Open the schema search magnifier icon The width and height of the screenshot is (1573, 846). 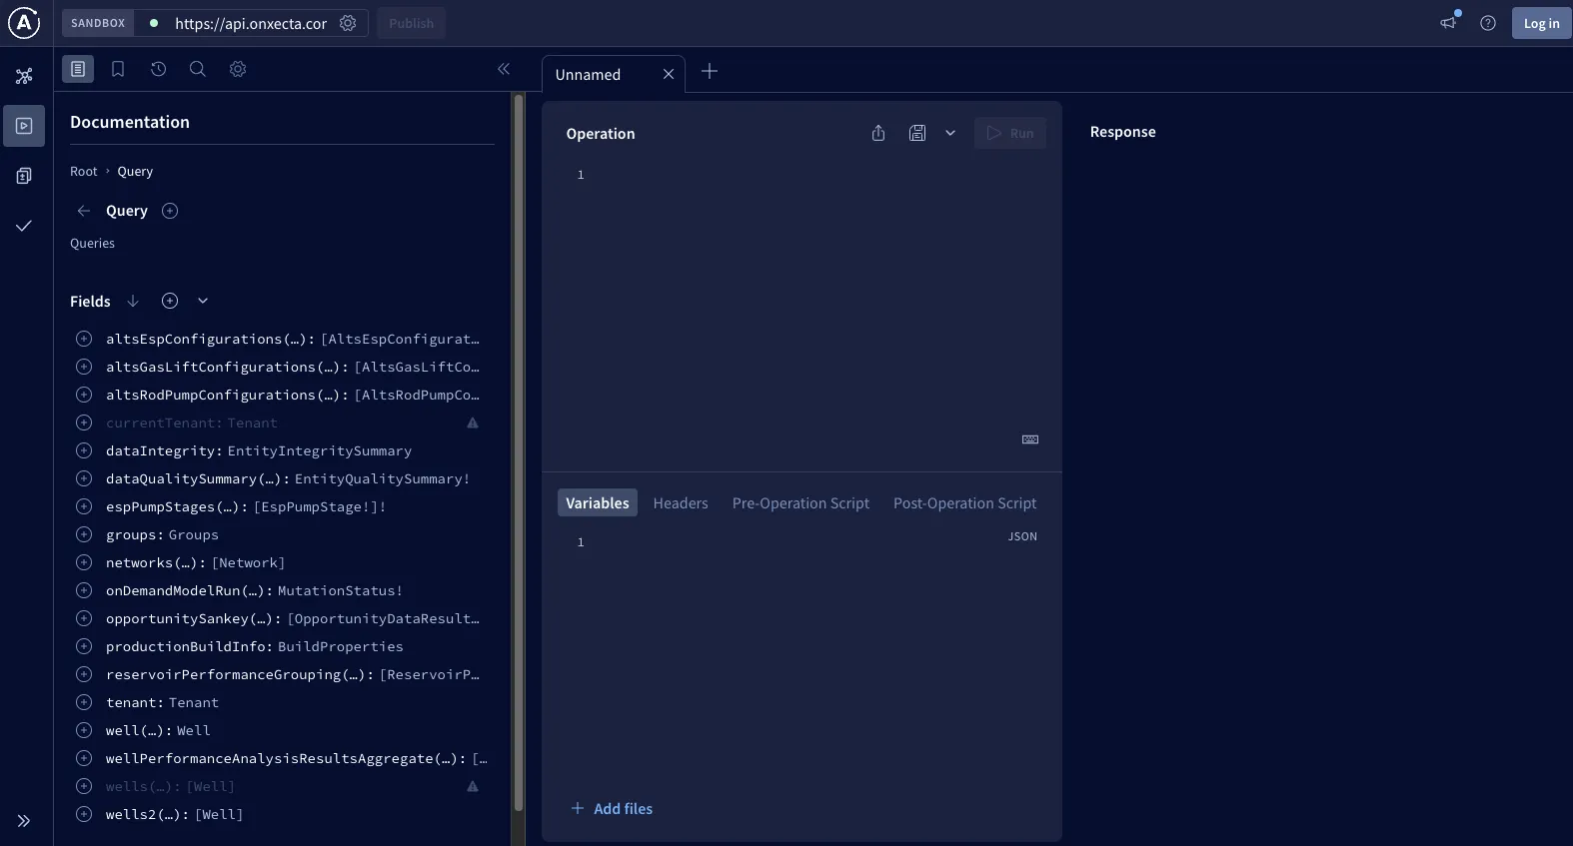click(x=198, y=69)
